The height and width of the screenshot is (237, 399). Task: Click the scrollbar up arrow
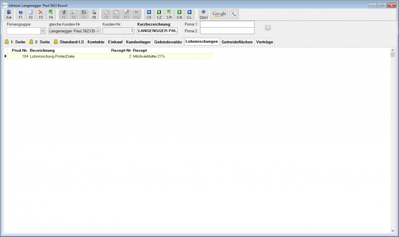pos(393,50)
